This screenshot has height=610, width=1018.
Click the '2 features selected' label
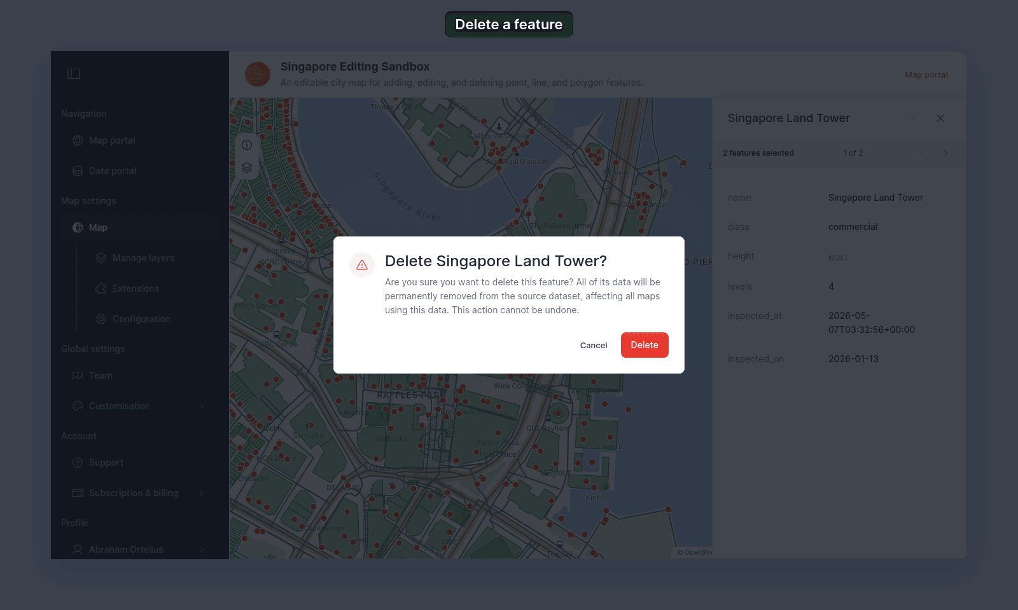[x=758, y=153]
